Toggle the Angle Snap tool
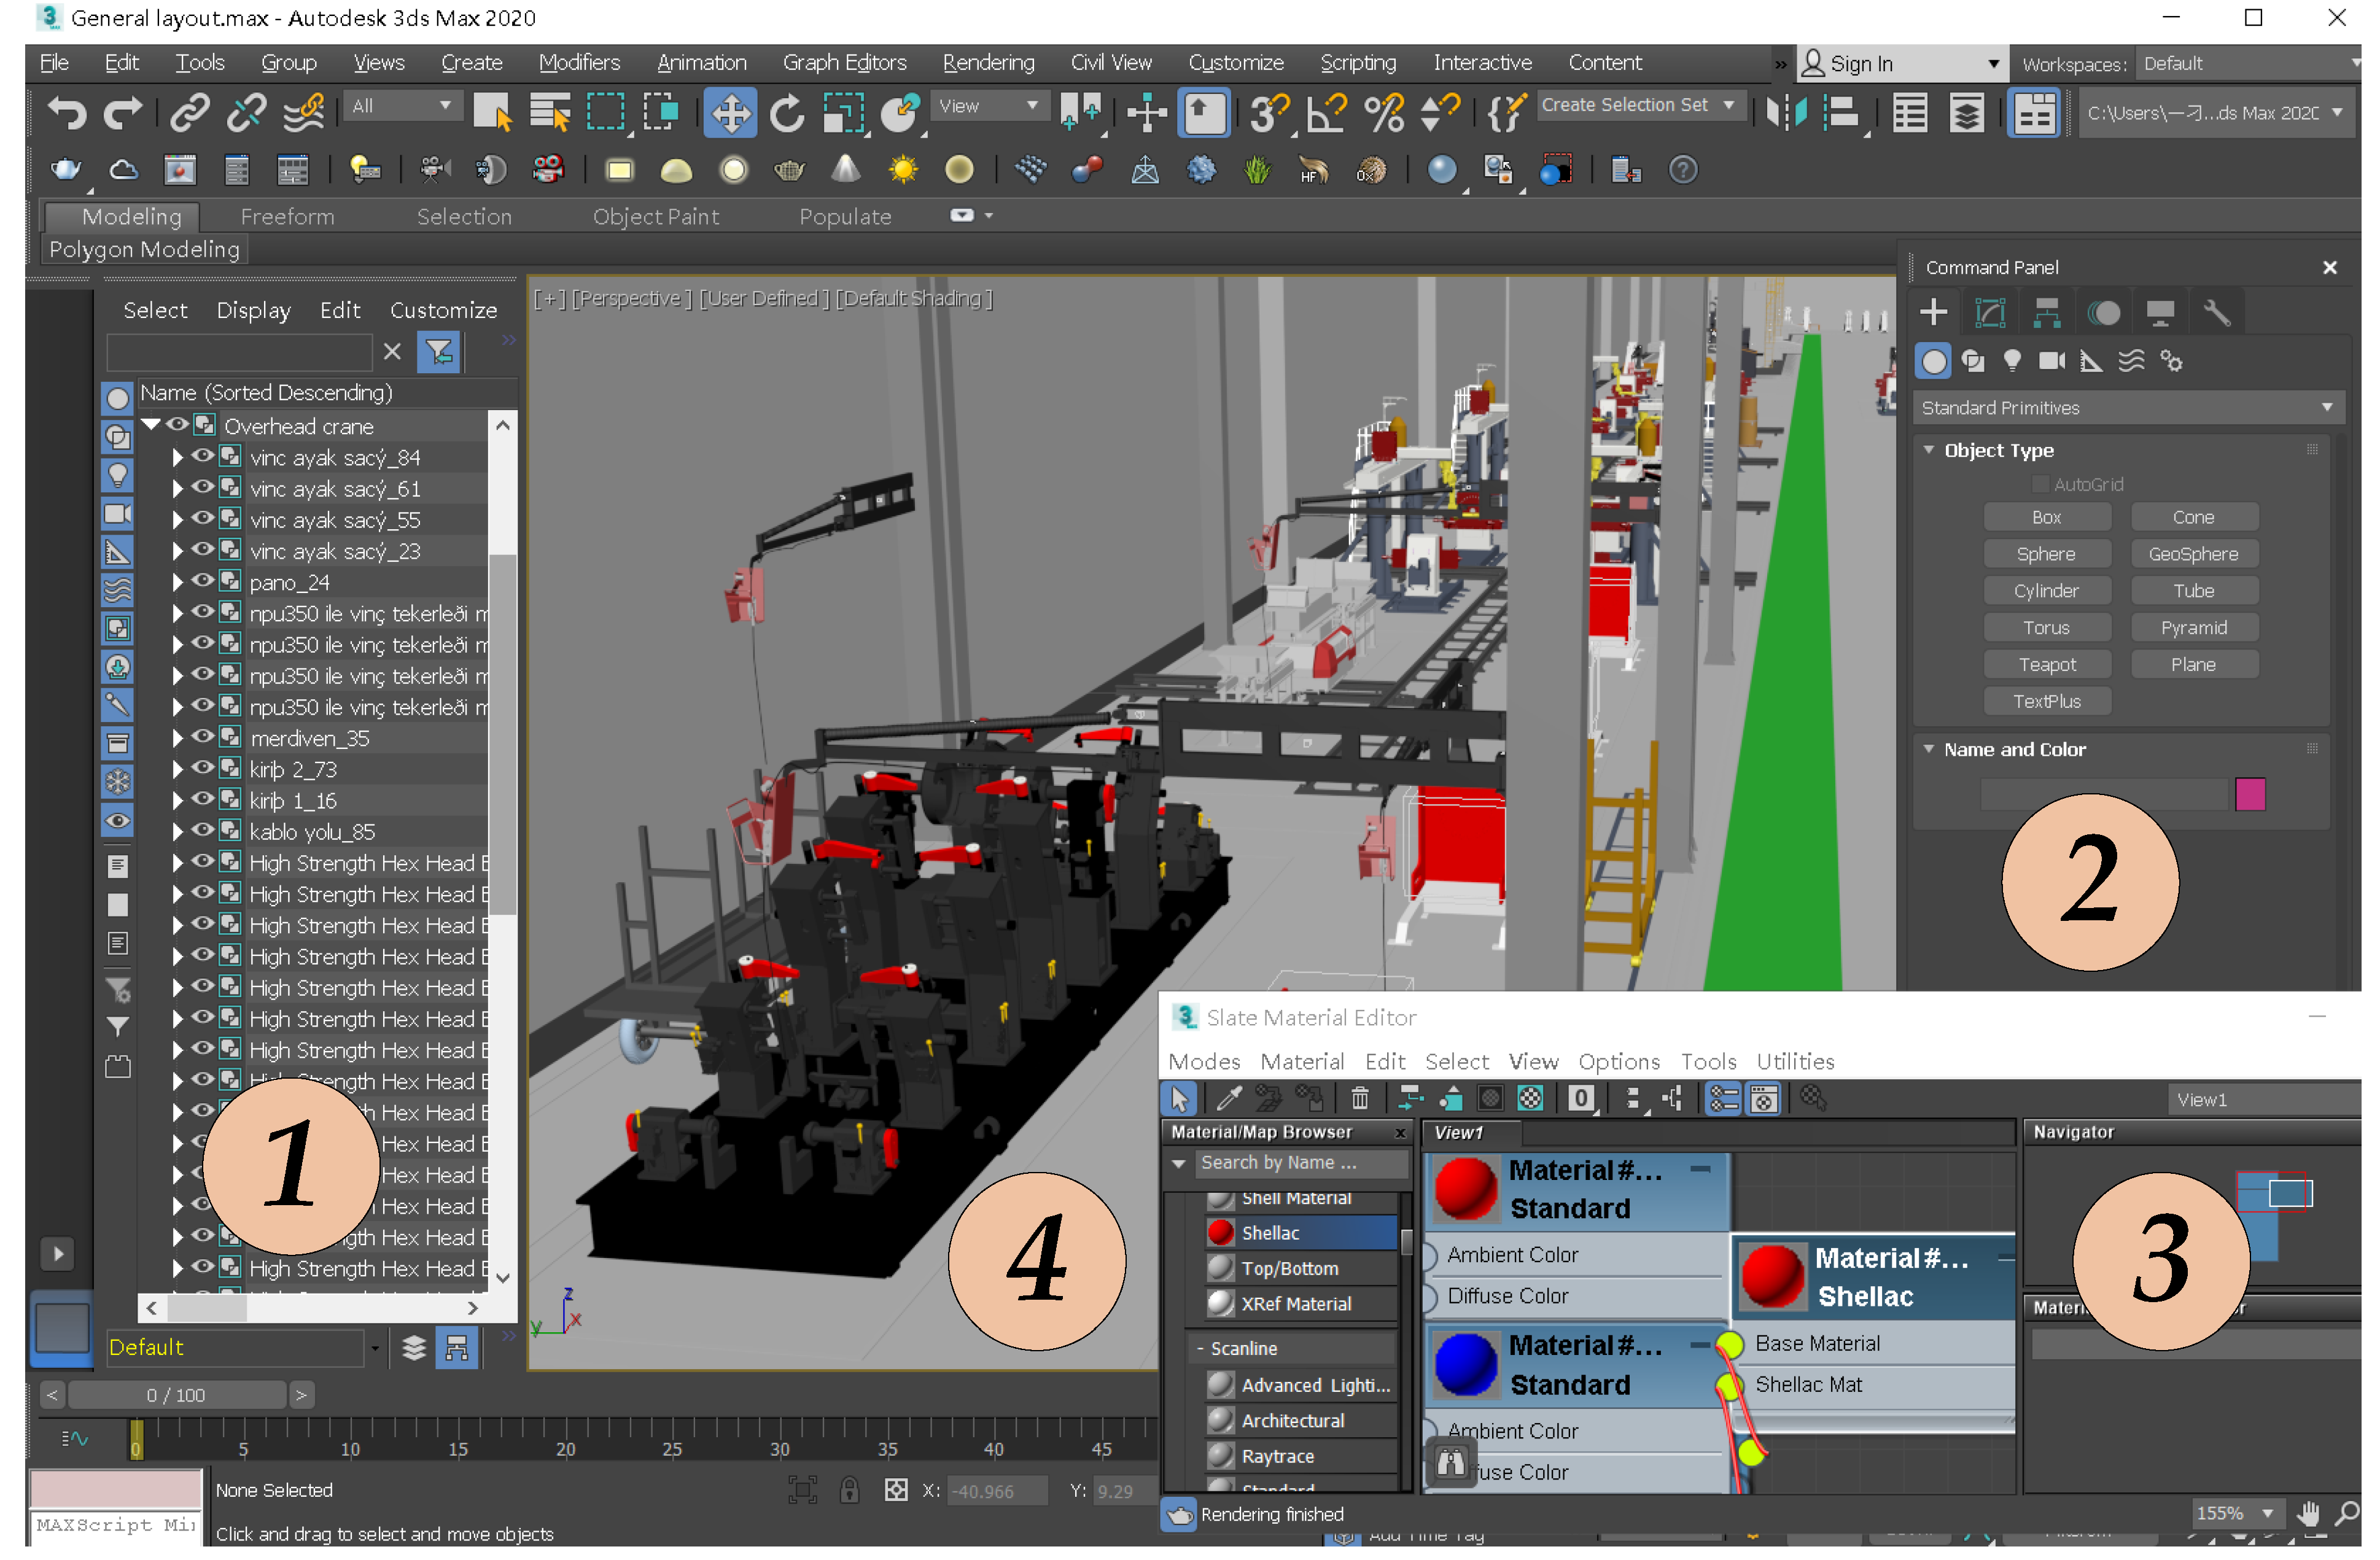Screen dimensions: 2380x1560 (1326, 112)
